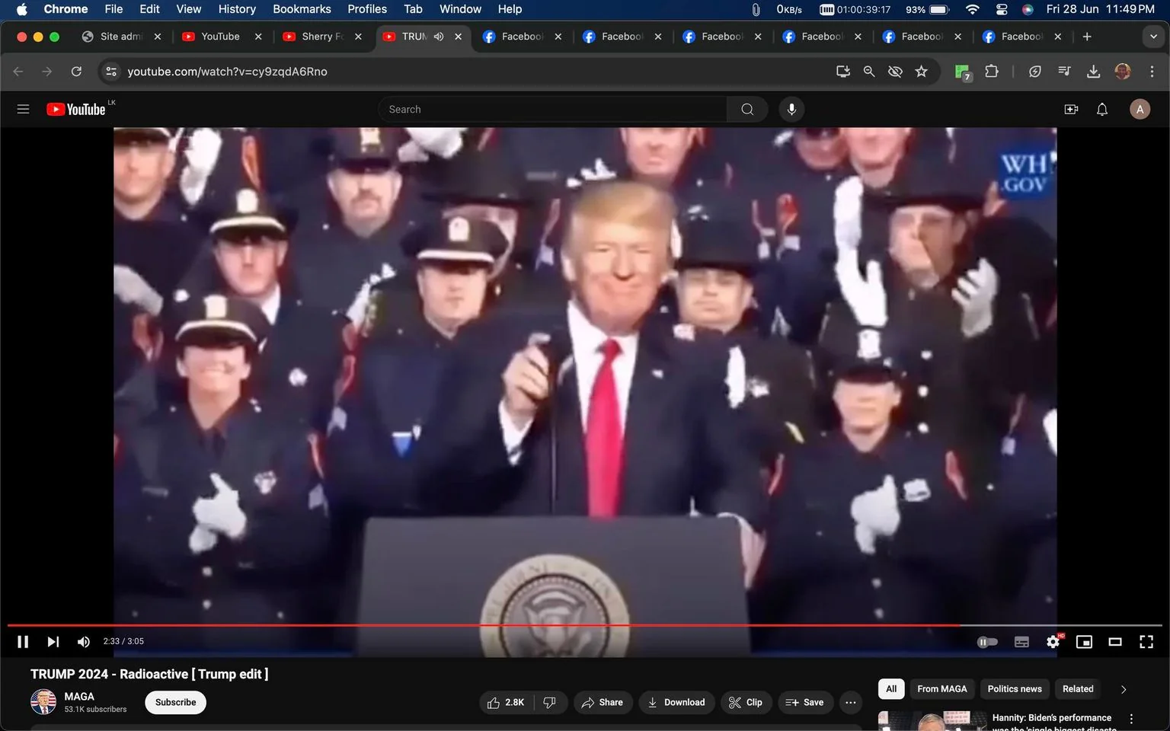Like the video with 2.8K likes
The height and width of the screenshot is (731, 1170).
pyautogui.click(x=507, y=702)
